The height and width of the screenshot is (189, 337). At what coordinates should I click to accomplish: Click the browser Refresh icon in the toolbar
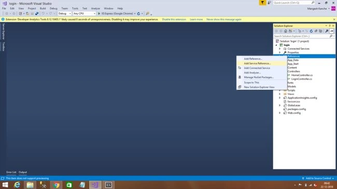coord(138,13)
